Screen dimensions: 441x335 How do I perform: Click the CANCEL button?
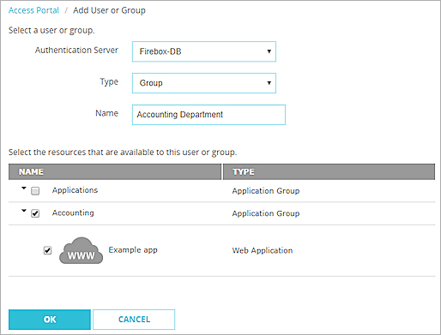coord(134,320)
